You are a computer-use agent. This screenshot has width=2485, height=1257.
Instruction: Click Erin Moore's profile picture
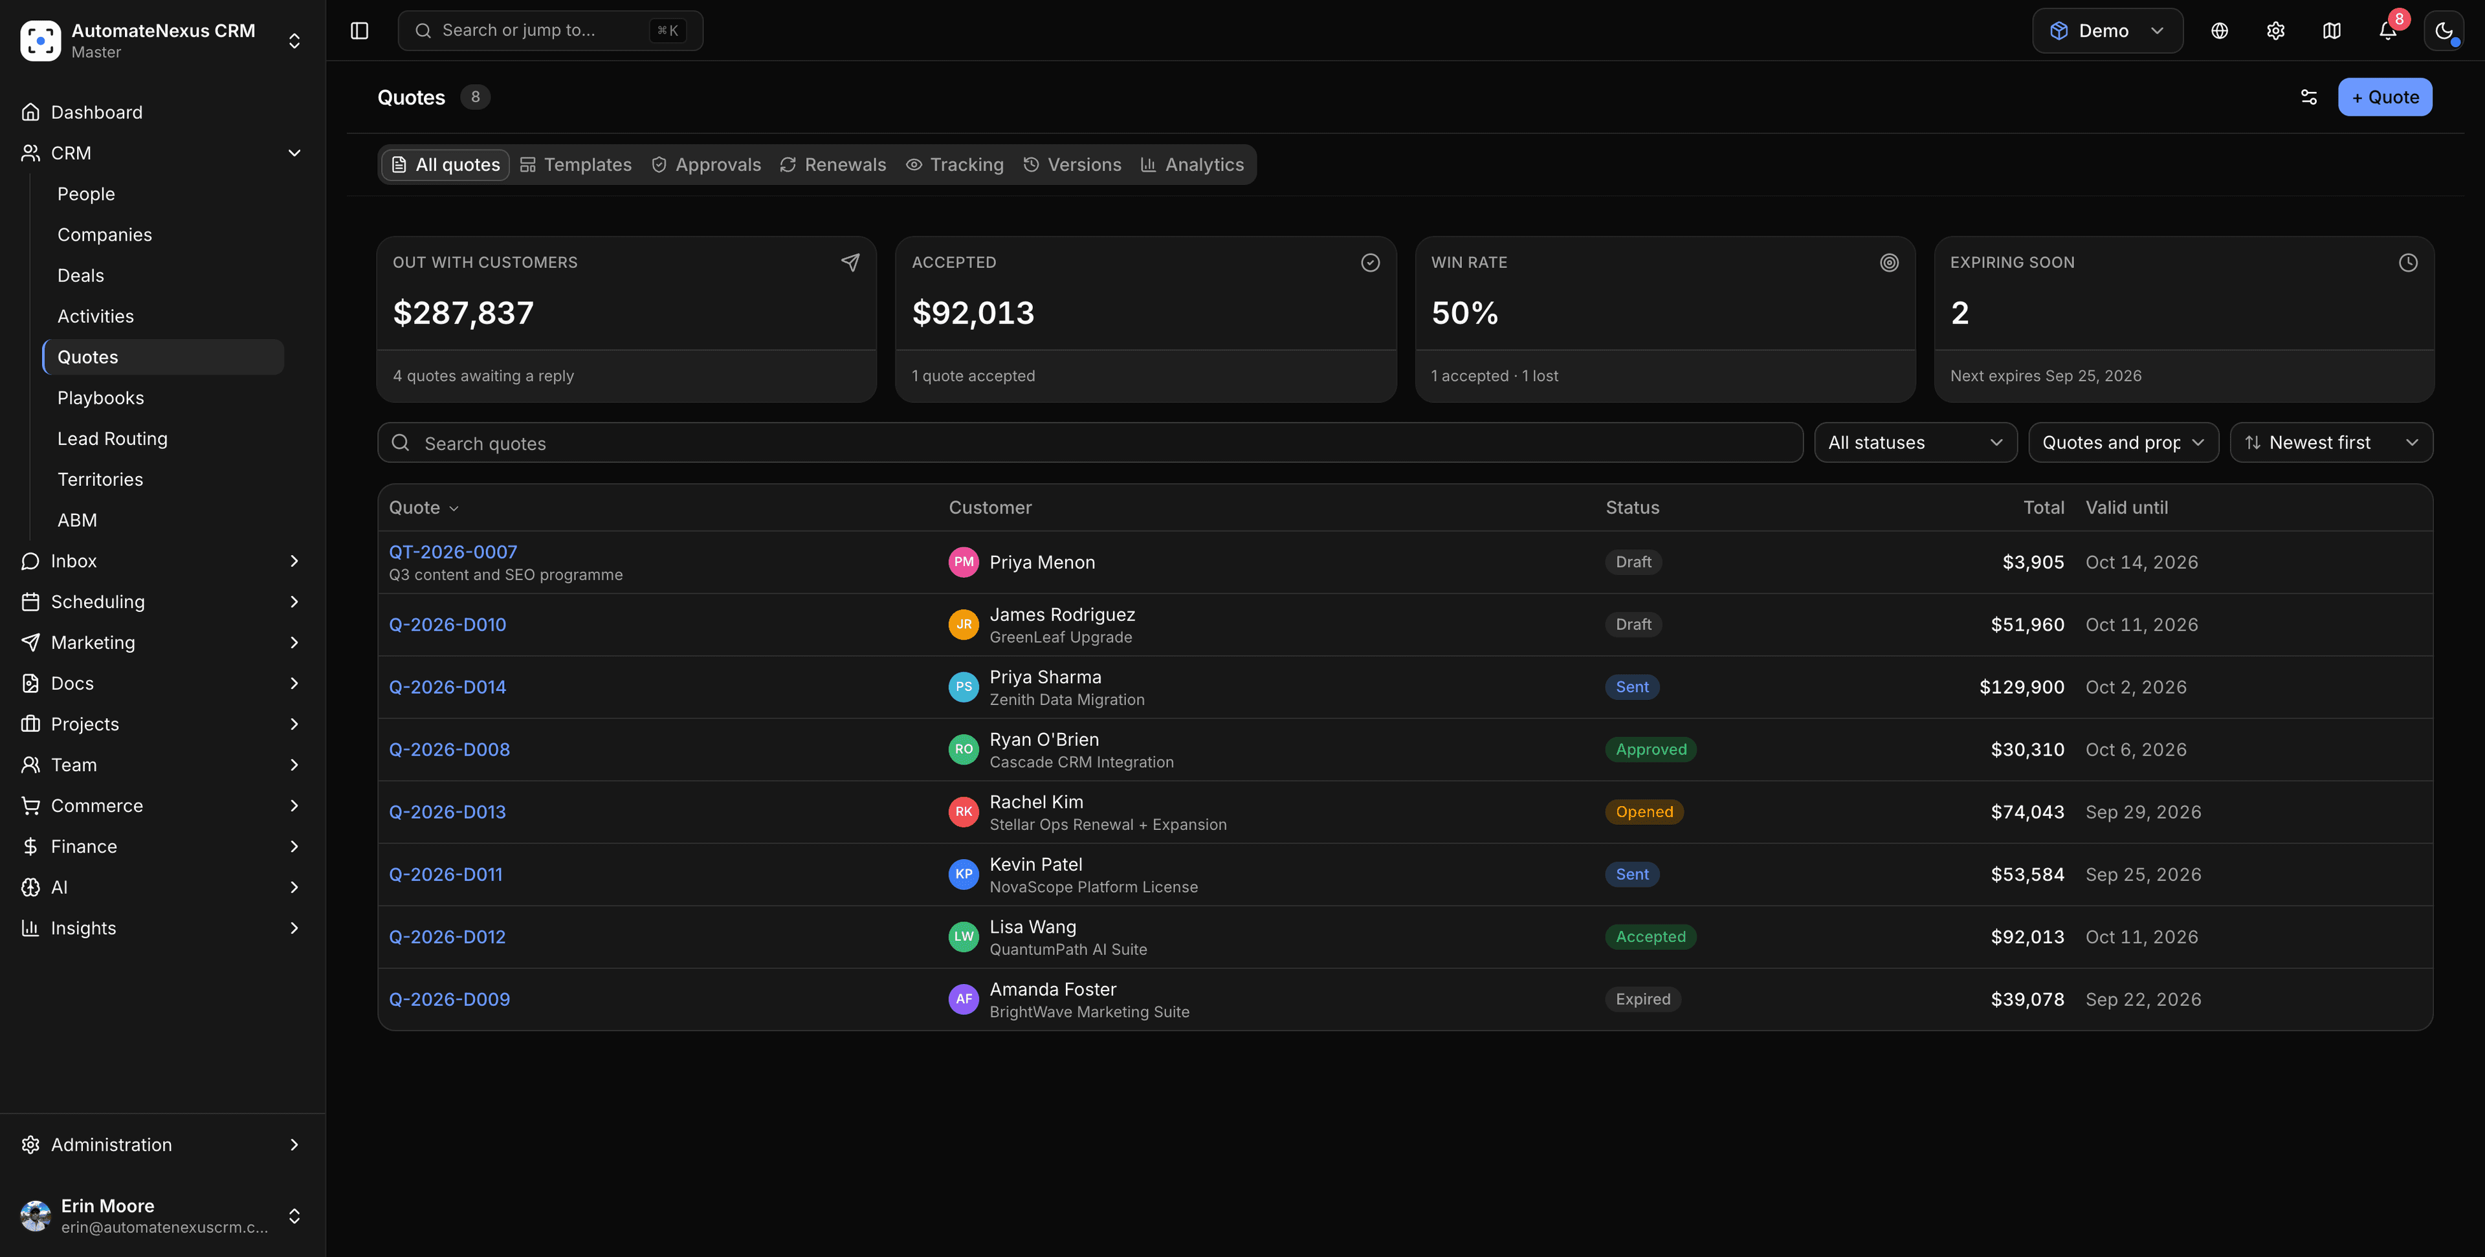click(x=36, y=1216)
